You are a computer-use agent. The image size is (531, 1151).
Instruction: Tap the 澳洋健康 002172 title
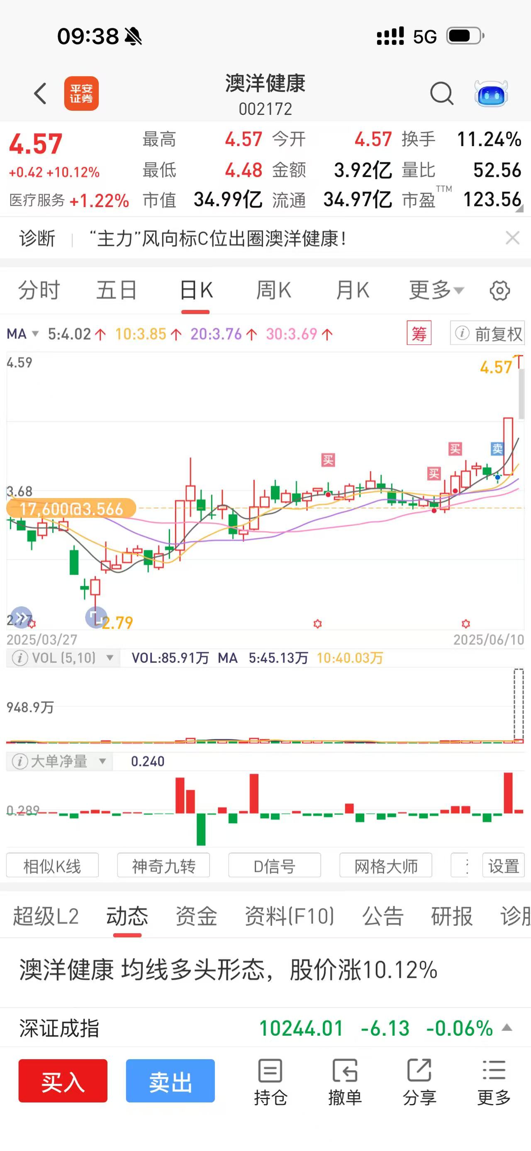pyautogui.click(x=265, y=94)
